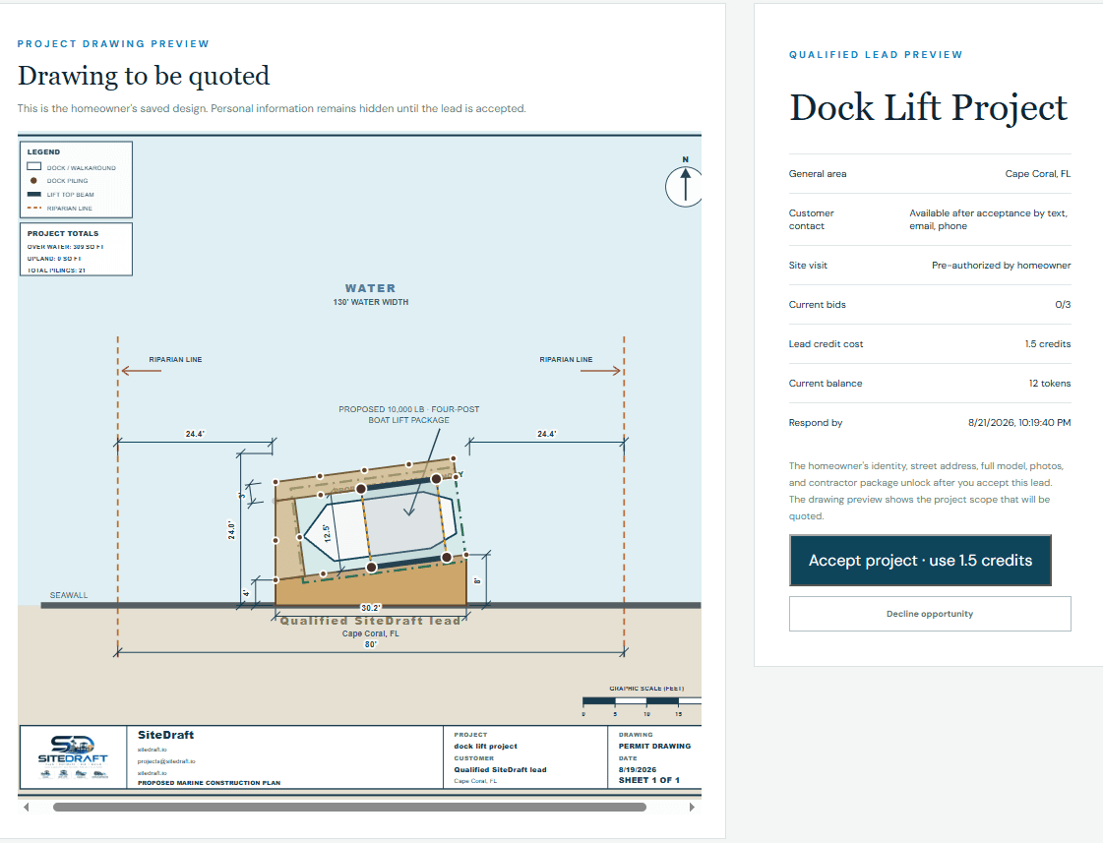This screenshot has width=1103, height=843.
Task: Click the Lift Top Beam legend bar
Action: pyautogui.click(x=33, y=194)
